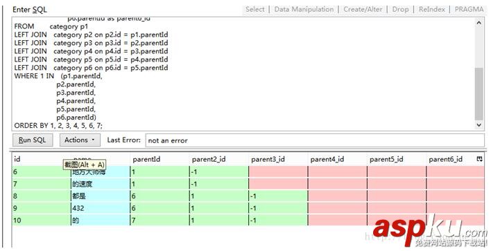
Task: Click the parentId cell in row id 6
Action: click(x=160, y=171)
